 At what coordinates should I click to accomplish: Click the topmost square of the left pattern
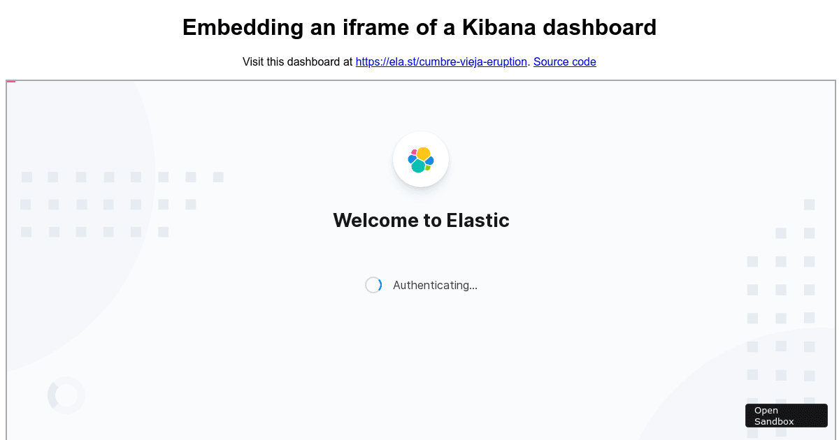pyautogui.click(x=27, y=177)
